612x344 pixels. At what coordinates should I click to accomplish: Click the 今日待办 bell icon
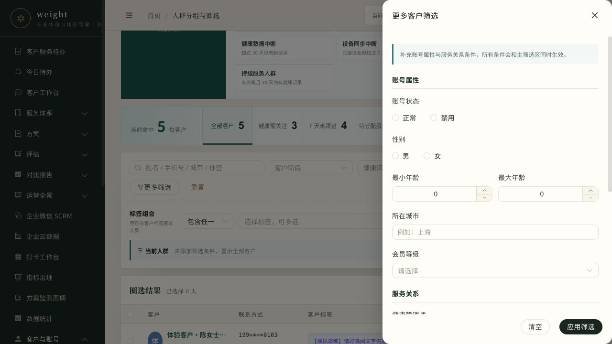(x=18, y=72)
